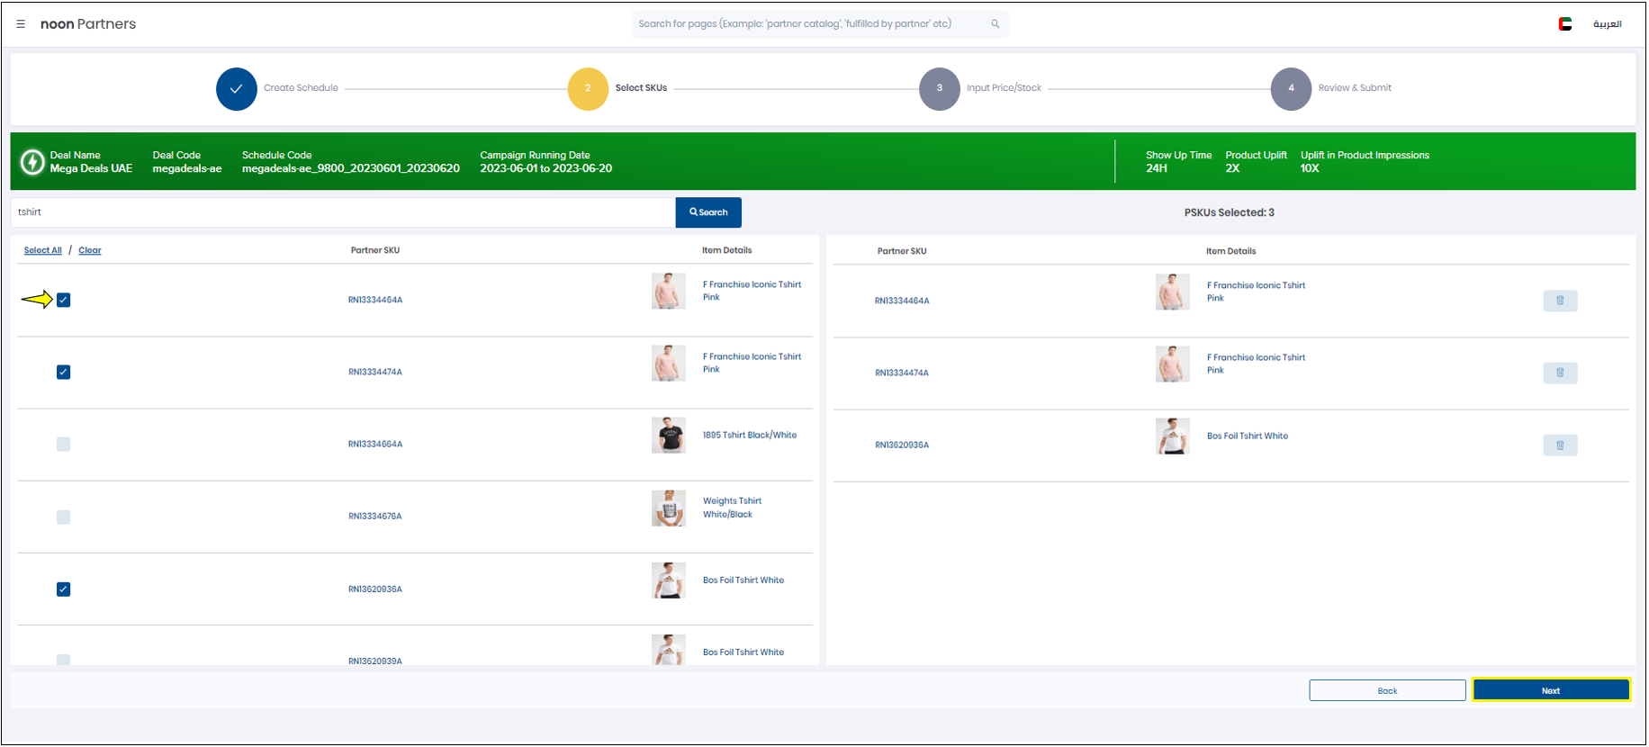This screenshot has width=1649, height=747.
Task: Click the Create Schedule step label
Action: click(x=301, y=88)
